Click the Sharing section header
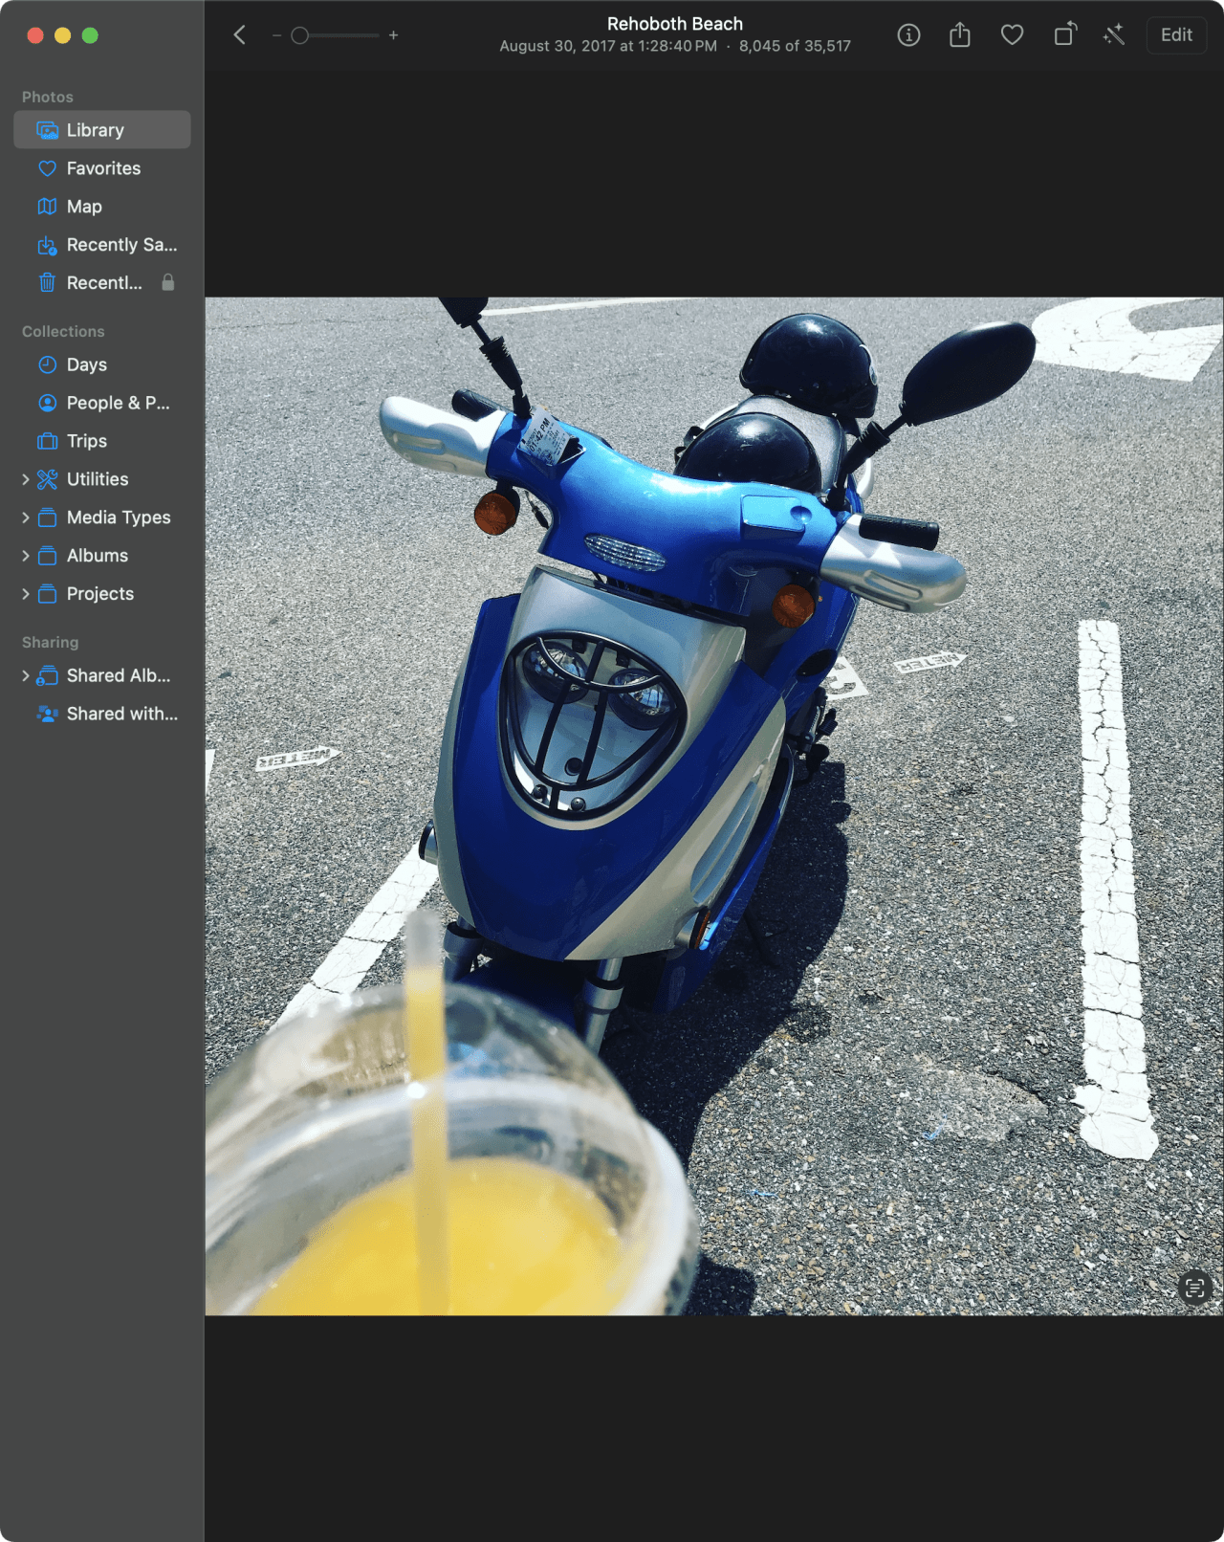The width and height of the screenshot is (1224, 1542). [50, 642]
